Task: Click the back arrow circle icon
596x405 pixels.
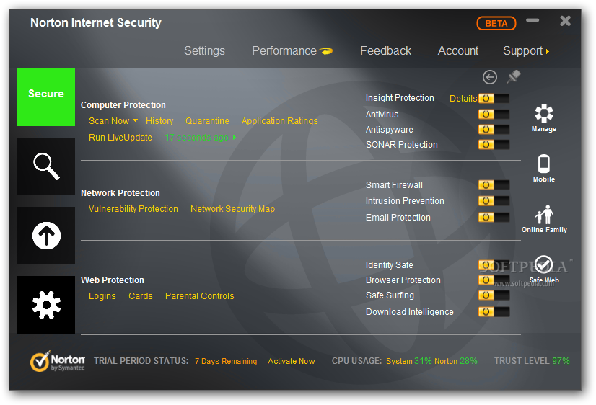Action: click(x=490, y=77)
